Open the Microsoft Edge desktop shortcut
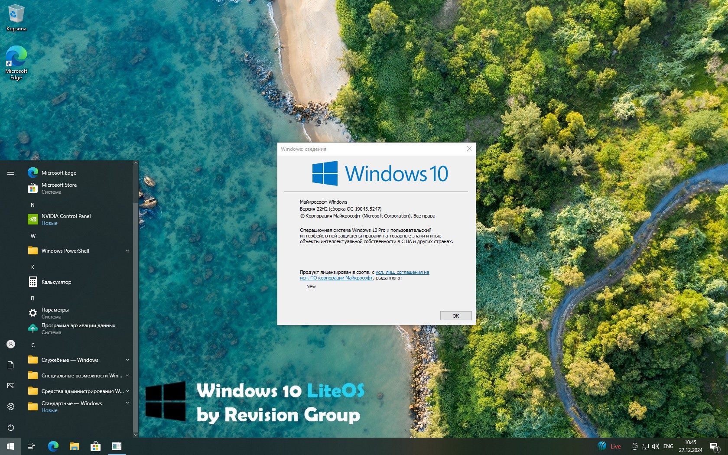This screenshot has width=728, height=455. 16,63
